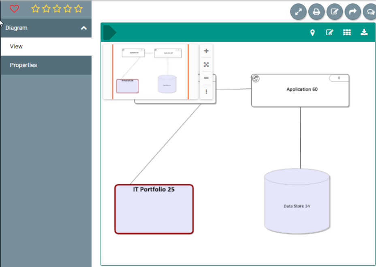
Task: Rate with the first star
Action: [x=36, y=9]
